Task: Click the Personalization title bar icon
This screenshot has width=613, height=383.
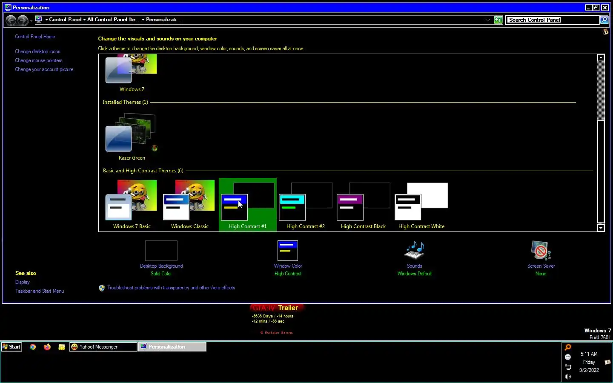Action: coord(8,7)
